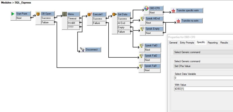Screen dimensions: 233x112
Task: Click the Menu Invalid result
Action: [x=73, y=23]
